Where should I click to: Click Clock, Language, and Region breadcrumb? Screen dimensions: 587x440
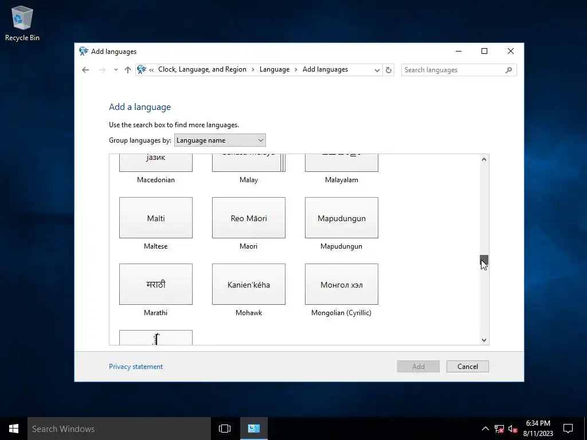[202, 69]
